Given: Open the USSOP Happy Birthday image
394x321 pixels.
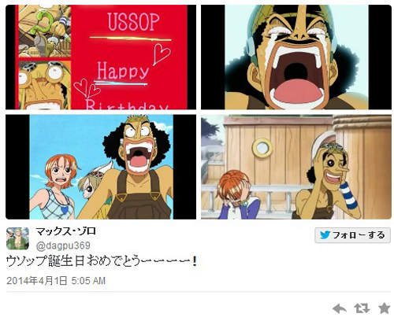Looking at the screenshot, I should click(x=101, y=57).
